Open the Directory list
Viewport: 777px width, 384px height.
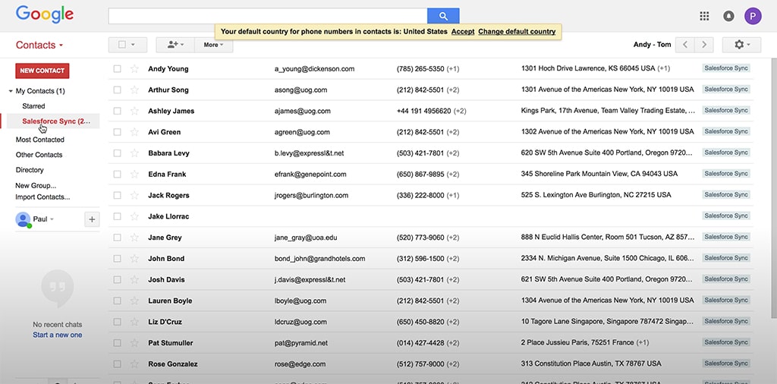coord(30,170)
